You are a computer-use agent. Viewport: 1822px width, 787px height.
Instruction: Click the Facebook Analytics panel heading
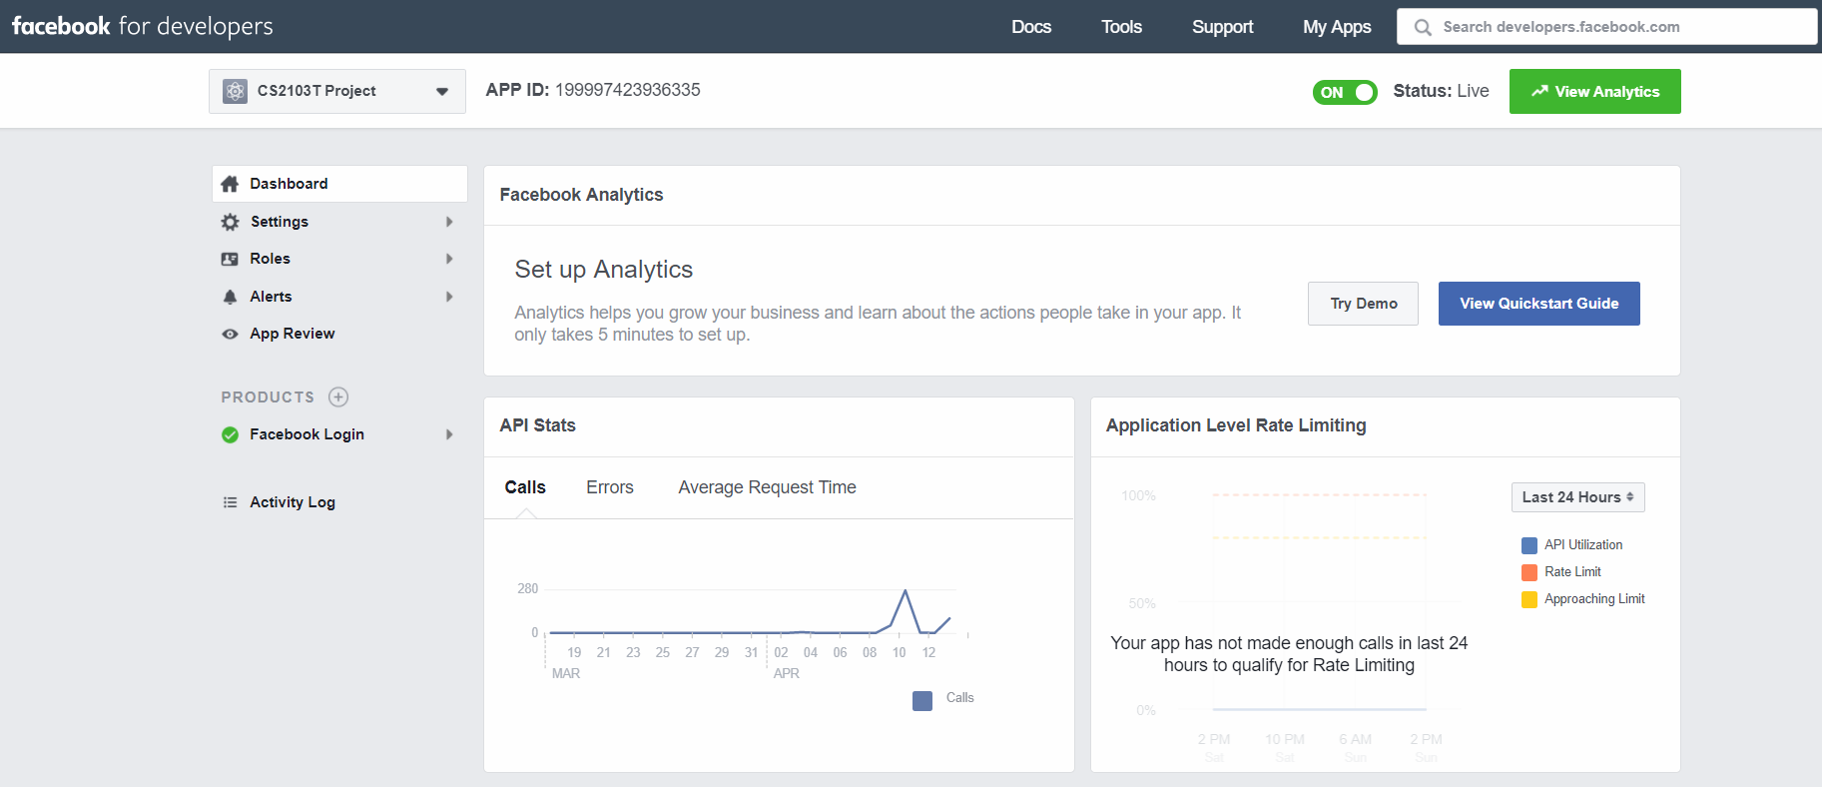pos(581,195)
